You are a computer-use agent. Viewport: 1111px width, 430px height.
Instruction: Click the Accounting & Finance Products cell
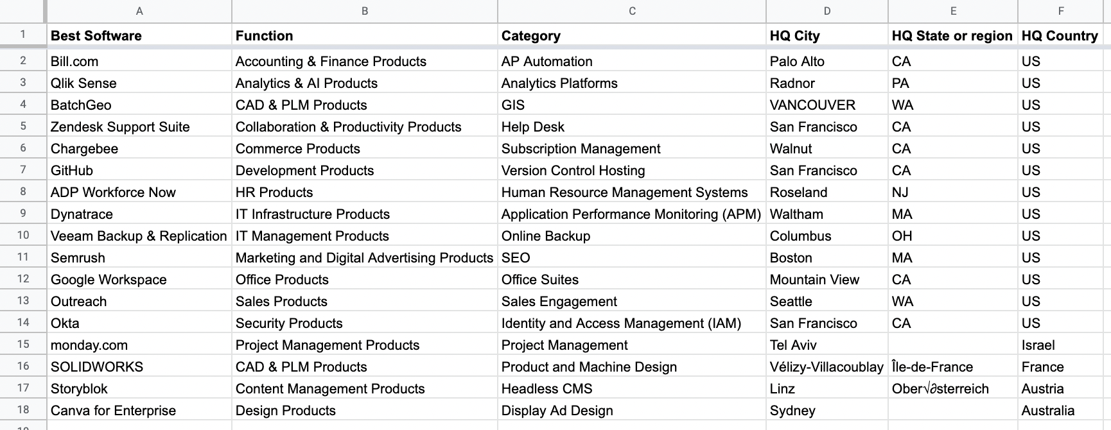point(365,61)
